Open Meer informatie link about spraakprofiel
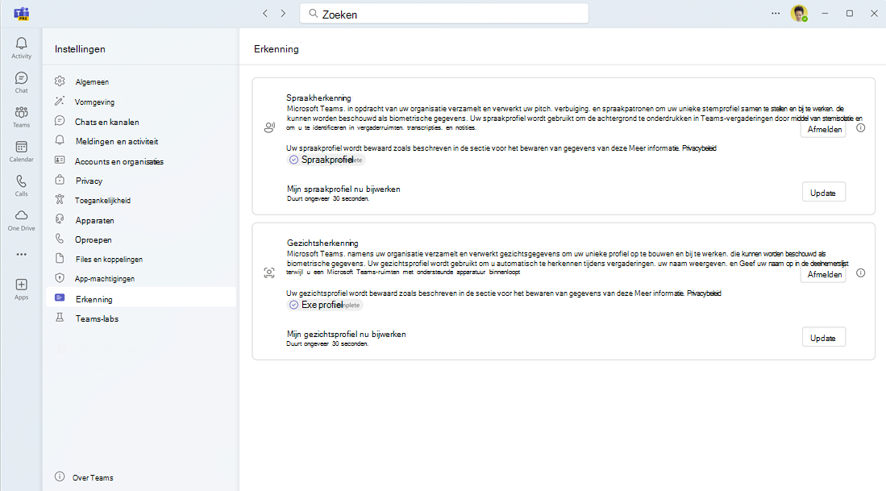886x491 pixels. [x=655, y=148]
